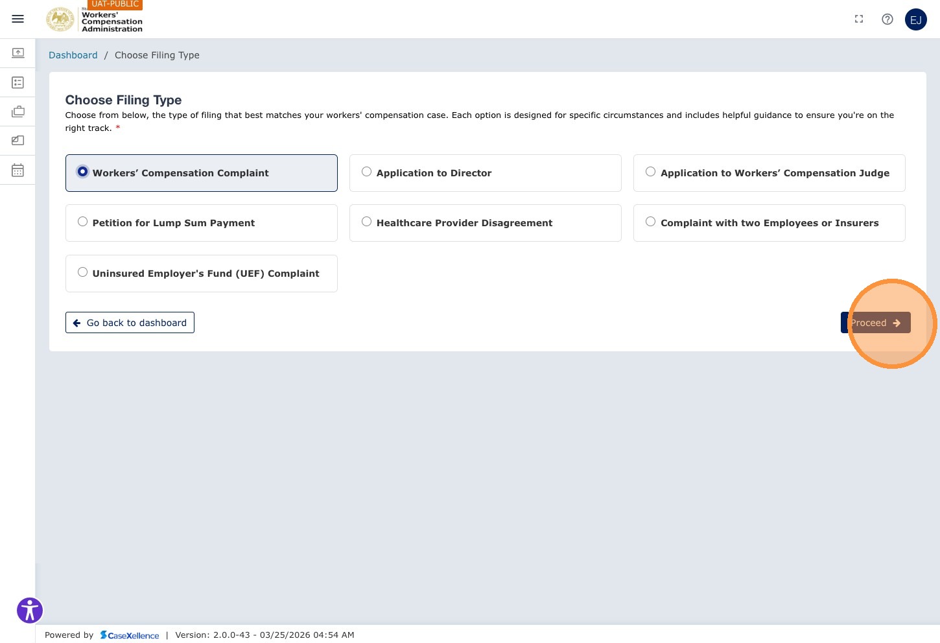Open the hamburger navigation menu
Screen dimensions: 940x643
[18, 19]
